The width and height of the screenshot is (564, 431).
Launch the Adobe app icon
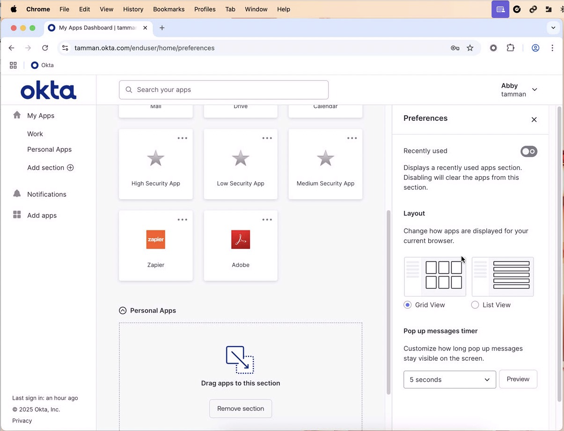point(241,239)
